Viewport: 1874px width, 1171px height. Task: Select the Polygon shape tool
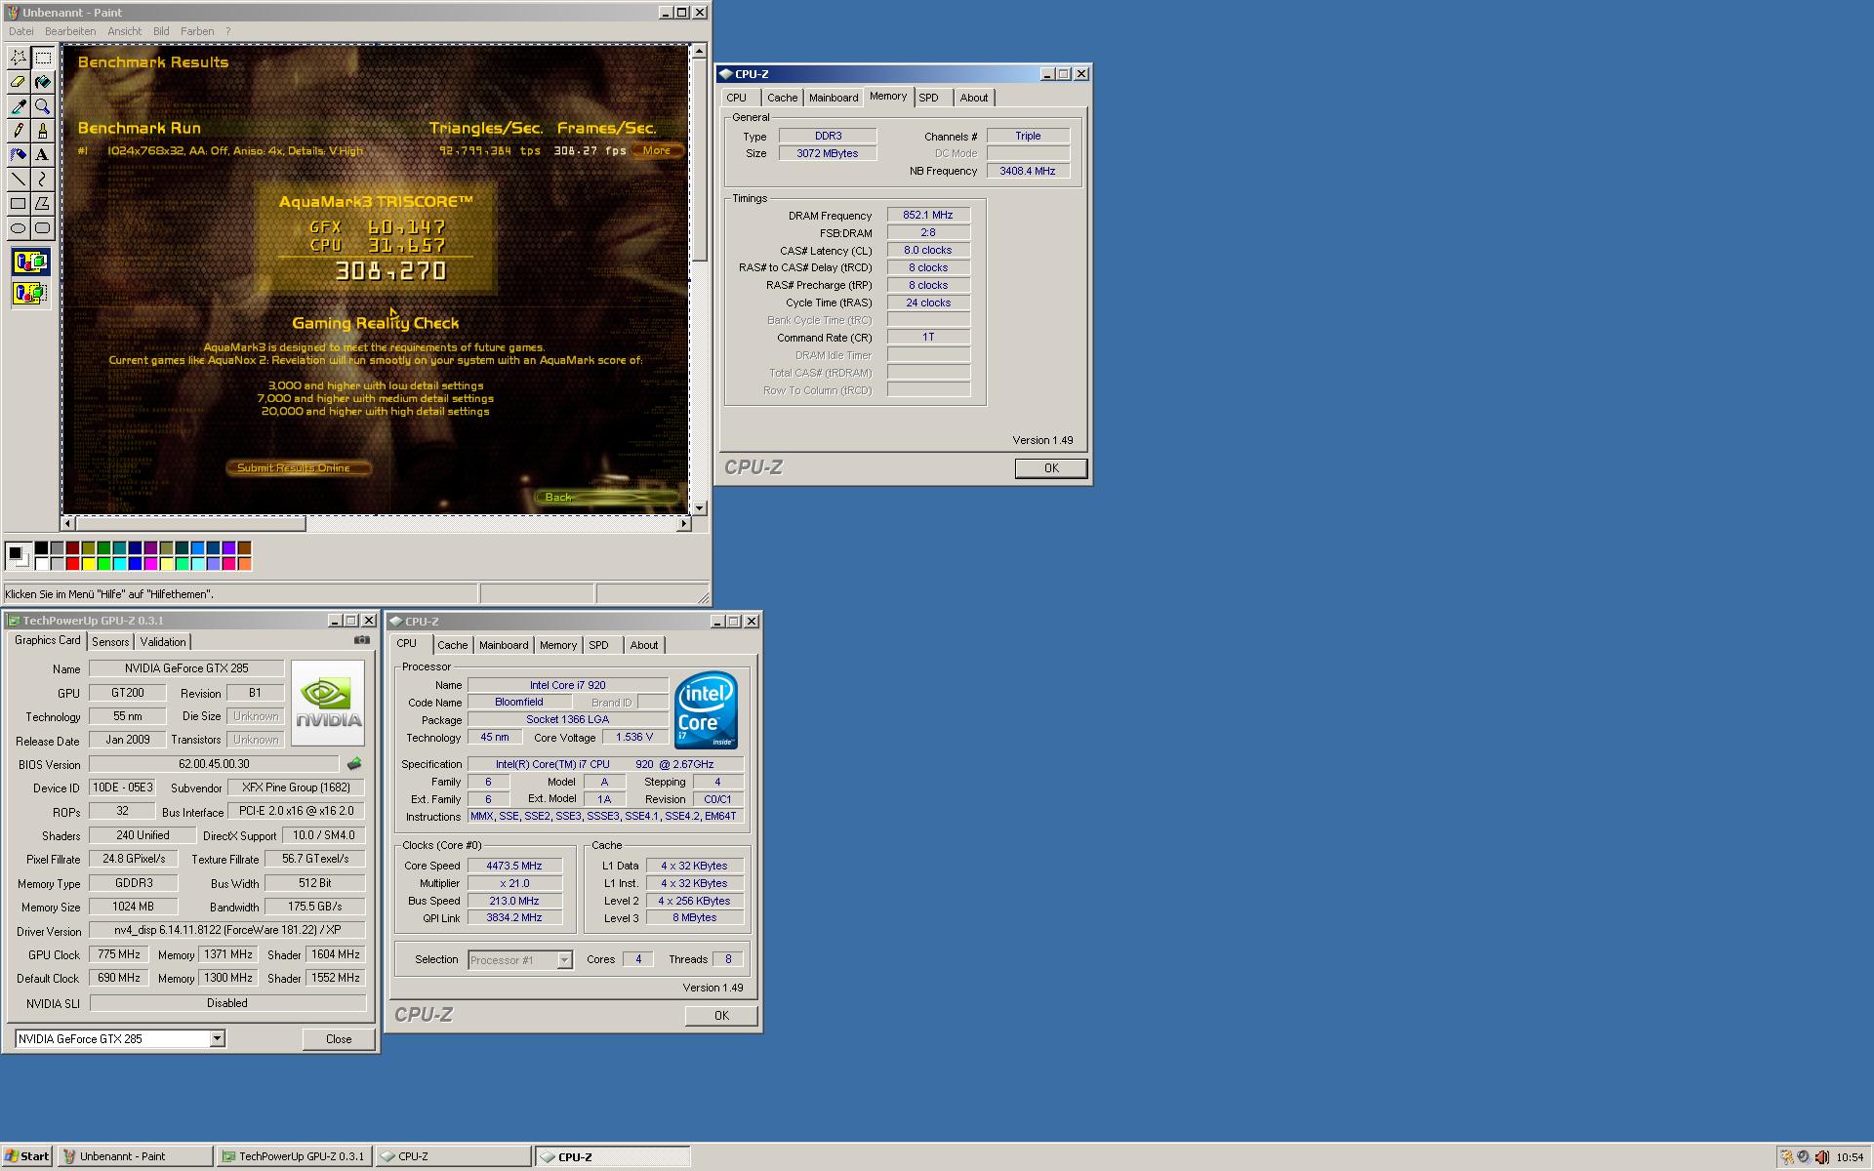[42, 204]
